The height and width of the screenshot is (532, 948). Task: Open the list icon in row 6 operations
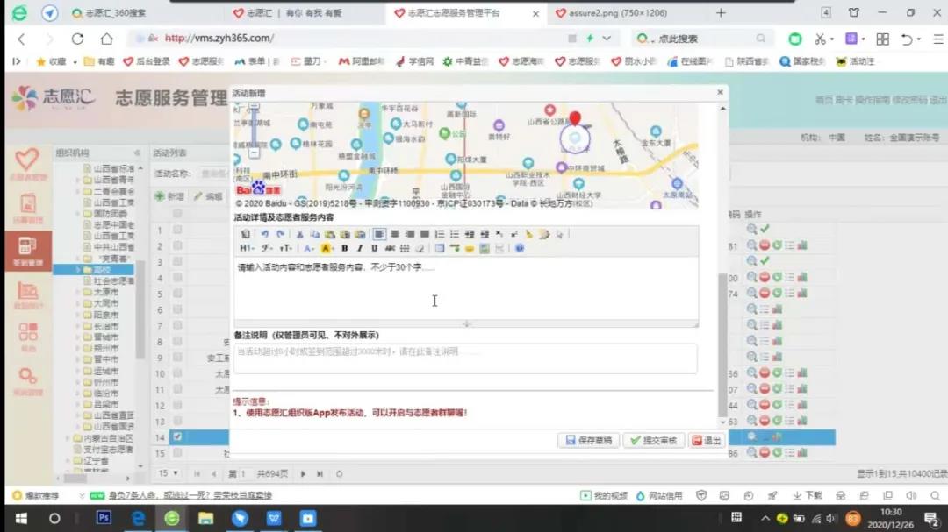[x=765, y=309]
